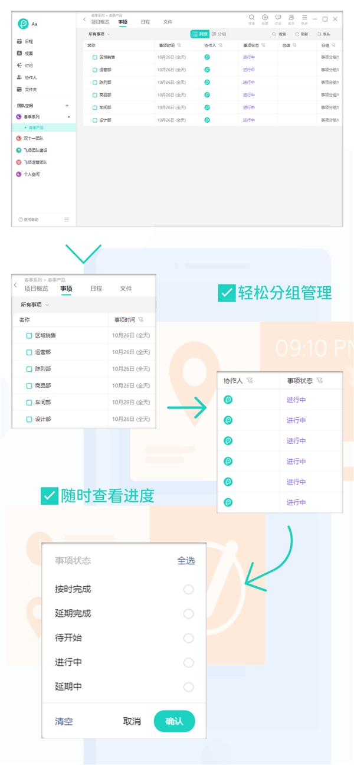Switch to the 分组 view mode
Screen dimensions: 354x765
pos(218,34)
